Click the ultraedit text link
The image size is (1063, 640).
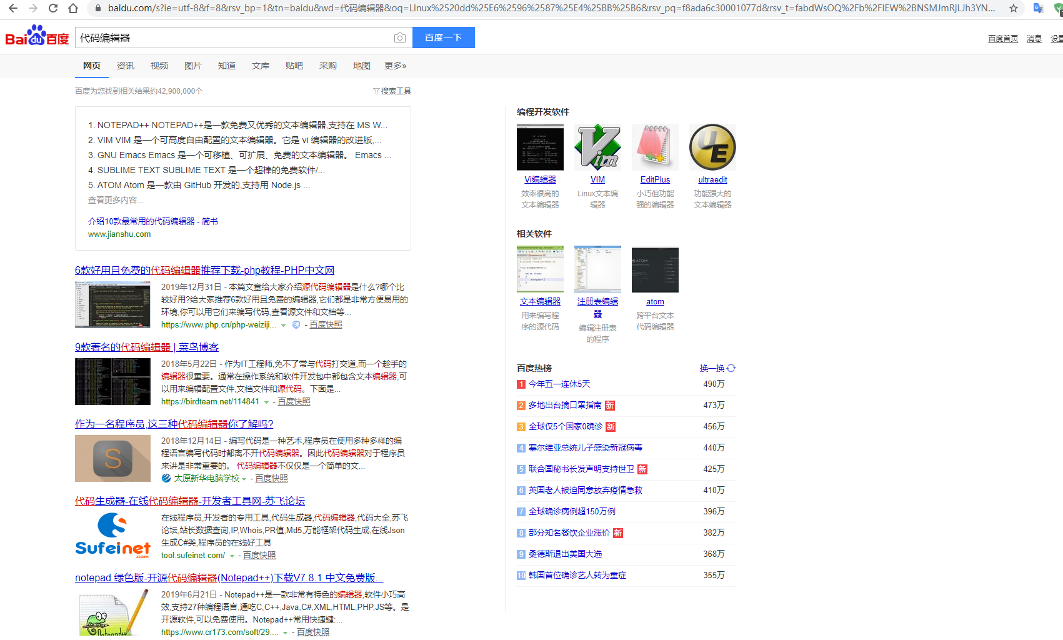tap(712, 180)
